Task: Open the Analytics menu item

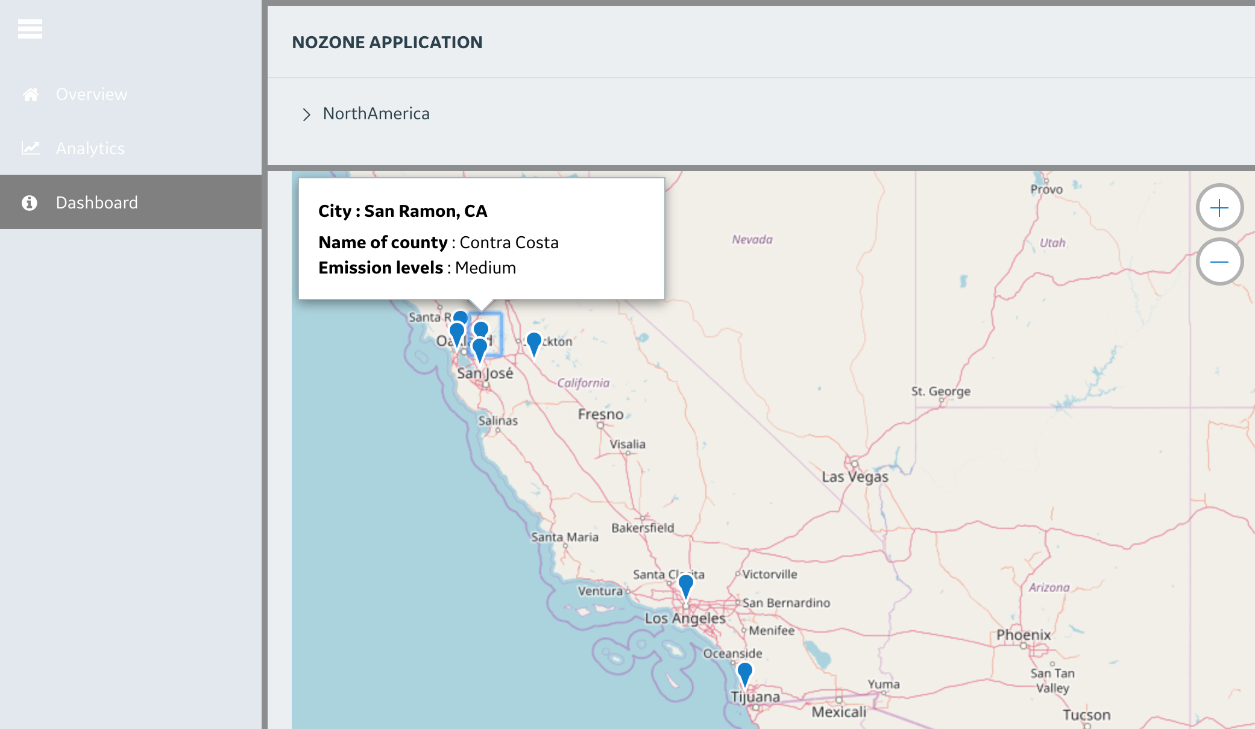Action: click(x=90, y=148)
